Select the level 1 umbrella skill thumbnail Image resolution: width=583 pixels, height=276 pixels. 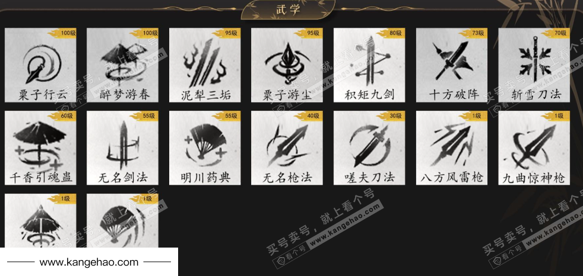(40, 220)
